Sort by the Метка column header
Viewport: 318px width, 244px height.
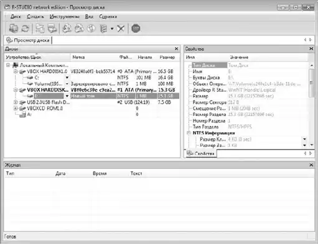pyautogui.click(x=95, y=57)
